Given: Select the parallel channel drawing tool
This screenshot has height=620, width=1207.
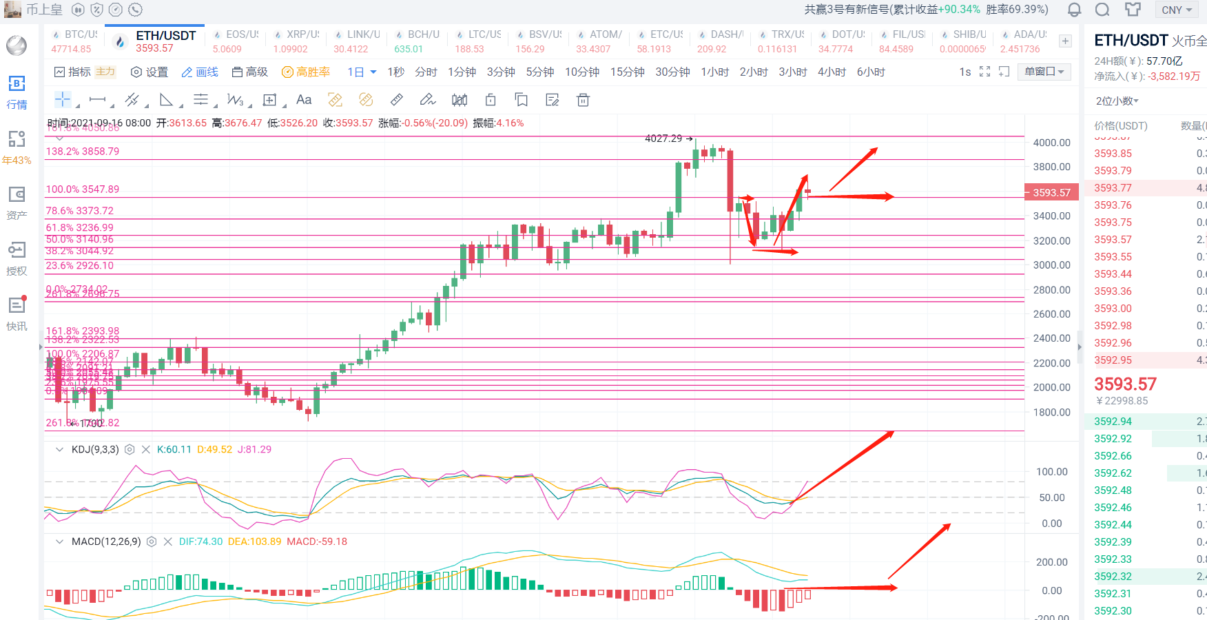Looking at the screenshot, I should click(132, 100).
